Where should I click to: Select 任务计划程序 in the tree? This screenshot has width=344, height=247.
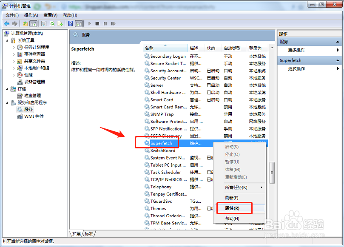[x=37, y=47]
